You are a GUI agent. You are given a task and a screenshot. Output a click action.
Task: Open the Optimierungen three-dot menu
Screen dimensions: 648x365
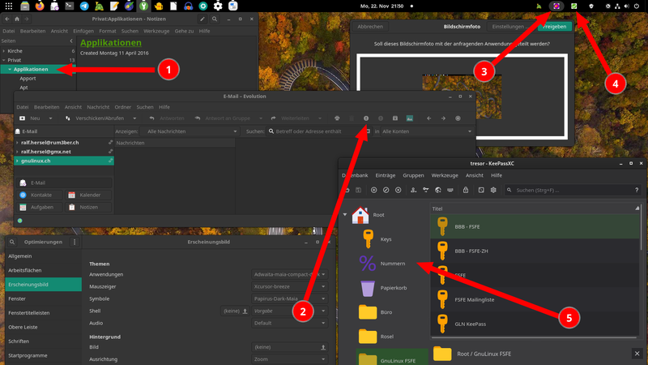(x=75, y=242)
